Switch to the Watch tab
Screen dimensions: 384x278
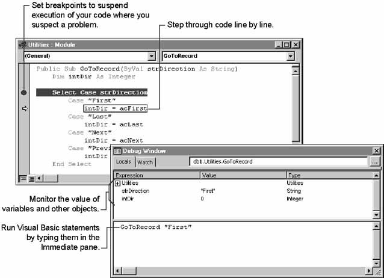pyautogui.click(x=145, y=162)
